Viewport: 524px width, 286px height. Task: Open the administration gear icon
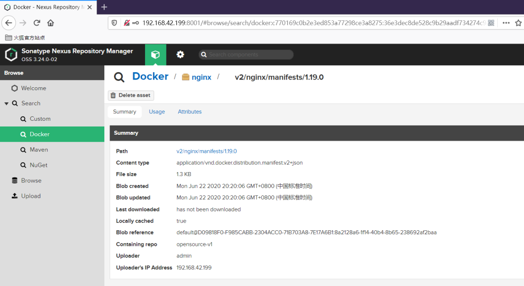[x=180, y=55]
